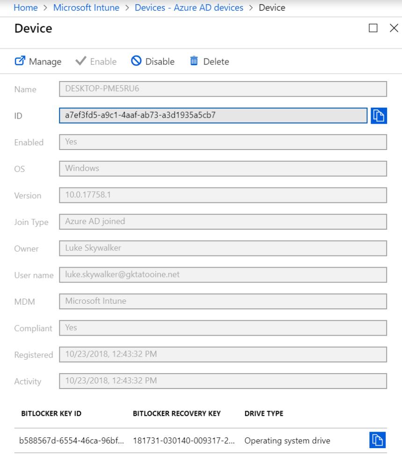The image size is (402, 457).
Task: Open Microsoft Intune from breadcrumb
Action: (86, 7)
